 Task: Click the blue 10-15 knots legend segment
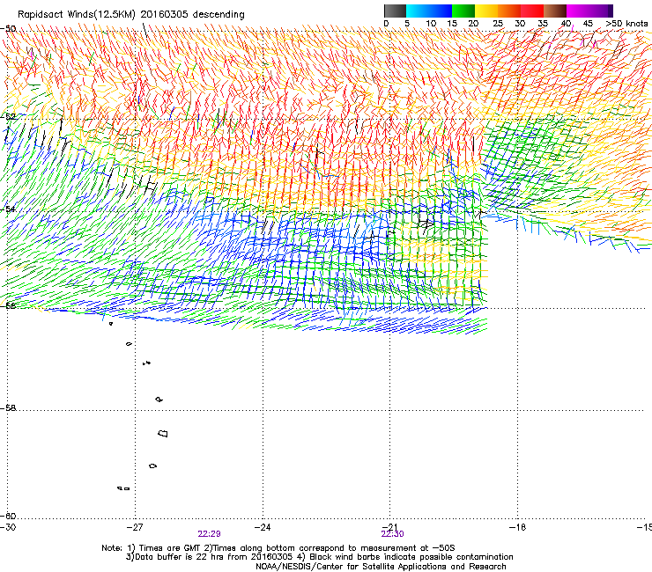[441, 11]
